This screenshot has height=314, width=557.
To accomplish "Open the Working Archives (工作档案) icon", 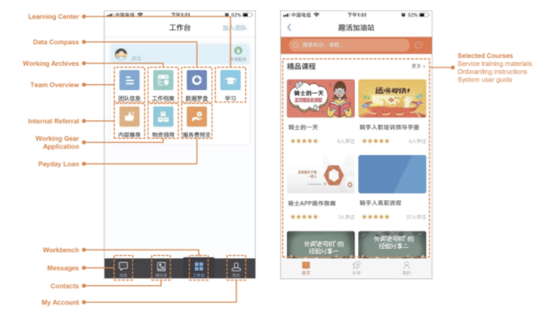I will coord(163,80).
